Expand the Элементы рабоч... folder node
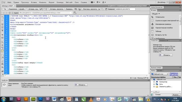The width and height of the screenshot is (182, 102). coord(154,87)
